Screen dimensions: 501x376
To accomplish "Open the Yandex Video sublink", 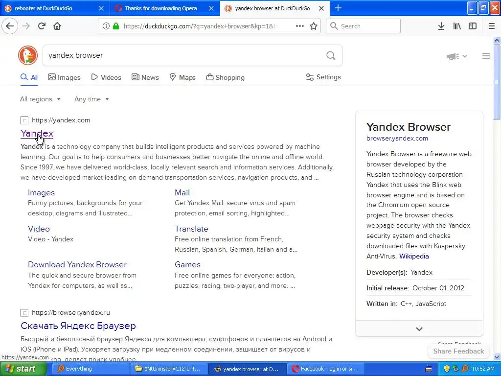I will click(x=39, y=229).
